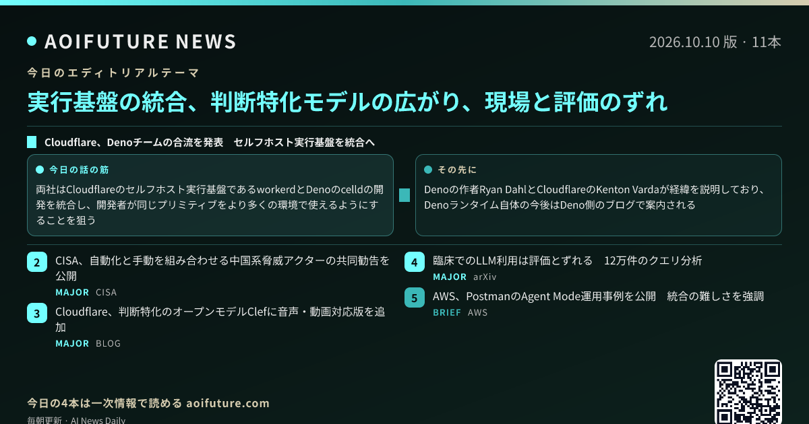Click the dot icon beside その先に
The height and width of the screenshot is (424, 809).
(x=428, y=170)
